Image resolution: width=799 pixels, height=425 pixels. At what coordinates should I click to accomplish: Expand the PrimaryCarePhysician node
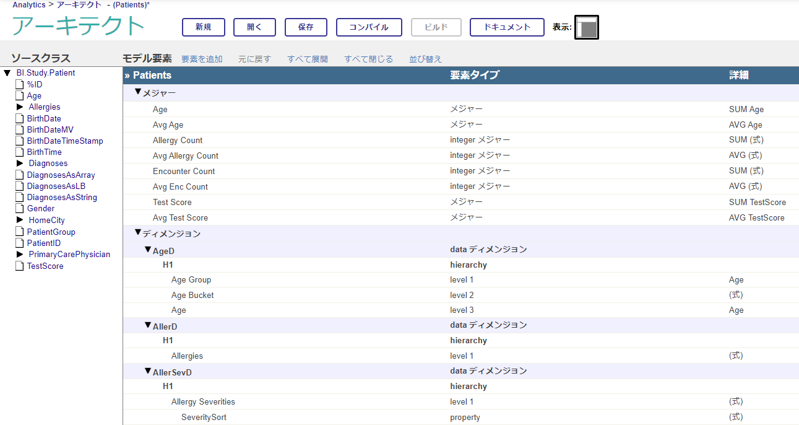coord(20,255)
